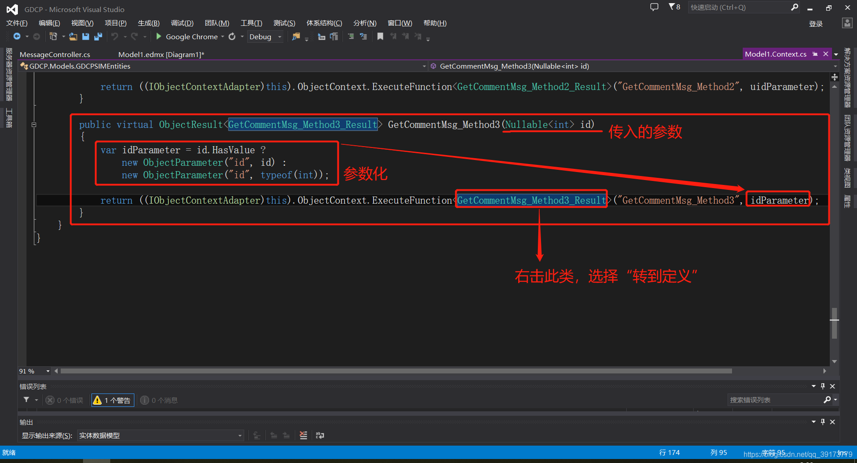Start debugging with the green play icon
This screenshot has width=857, height=463.
pos(158,37)
